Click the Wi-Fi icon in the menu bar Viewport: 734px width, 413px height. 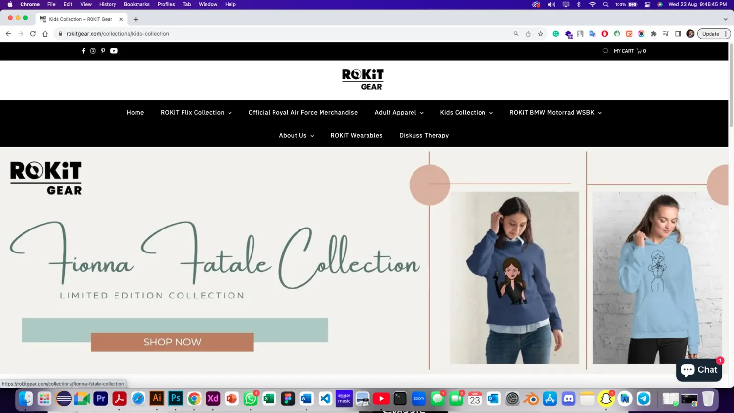(592, 4)
